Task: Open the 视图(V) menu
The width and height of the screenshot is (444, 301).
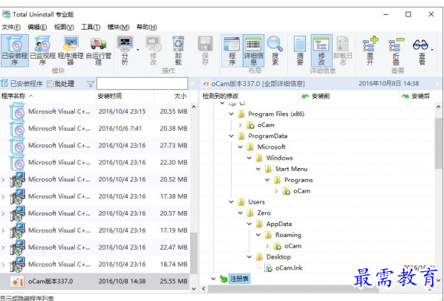Action: pyautogui.click(x=64, y=27)
